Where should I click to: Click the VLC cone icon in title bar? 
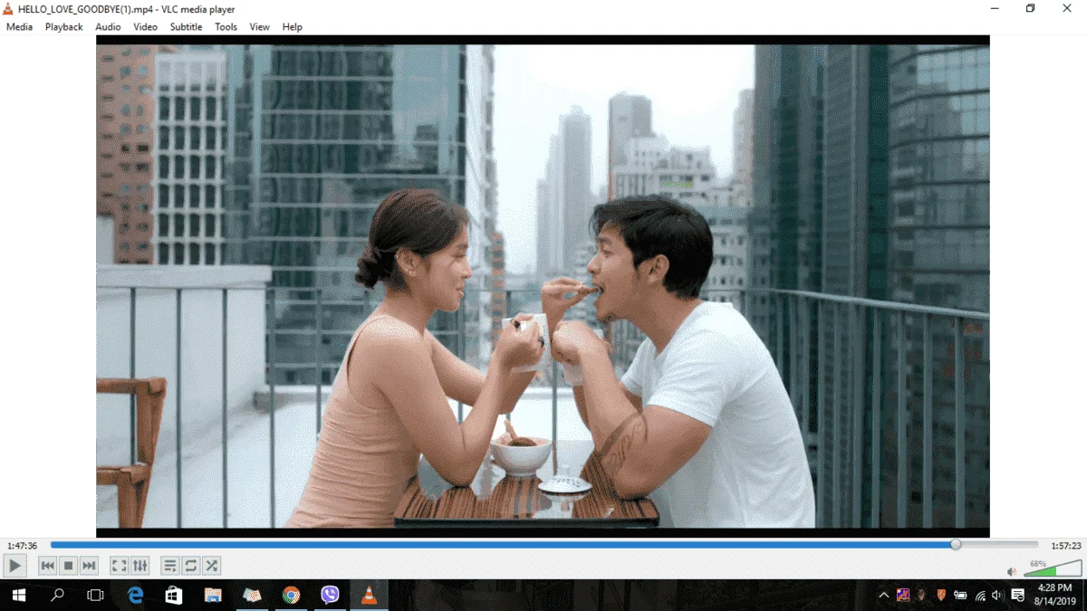(x=8, y=9)
